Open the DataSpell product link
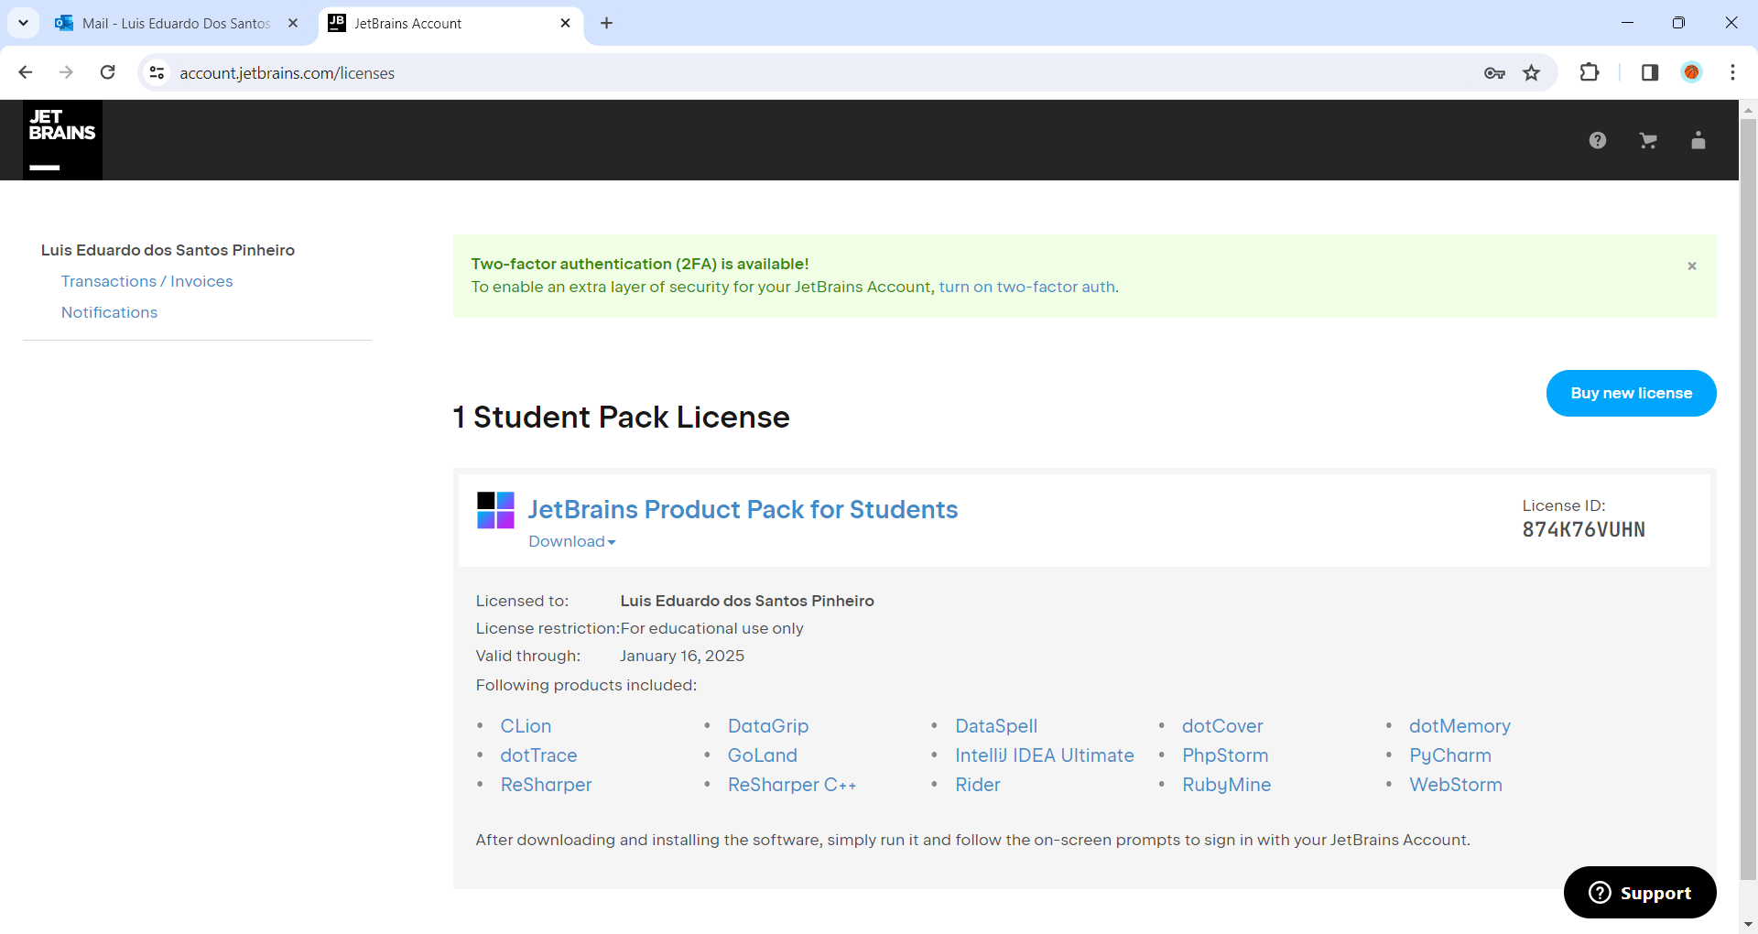Screen dimensions: 1758x934 coord(996,726)
